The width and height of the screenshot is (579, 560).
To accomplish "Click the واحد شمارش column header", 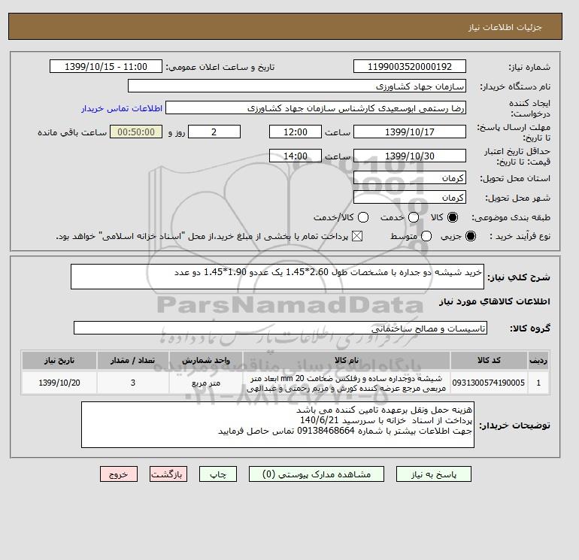I will [206, 360].
